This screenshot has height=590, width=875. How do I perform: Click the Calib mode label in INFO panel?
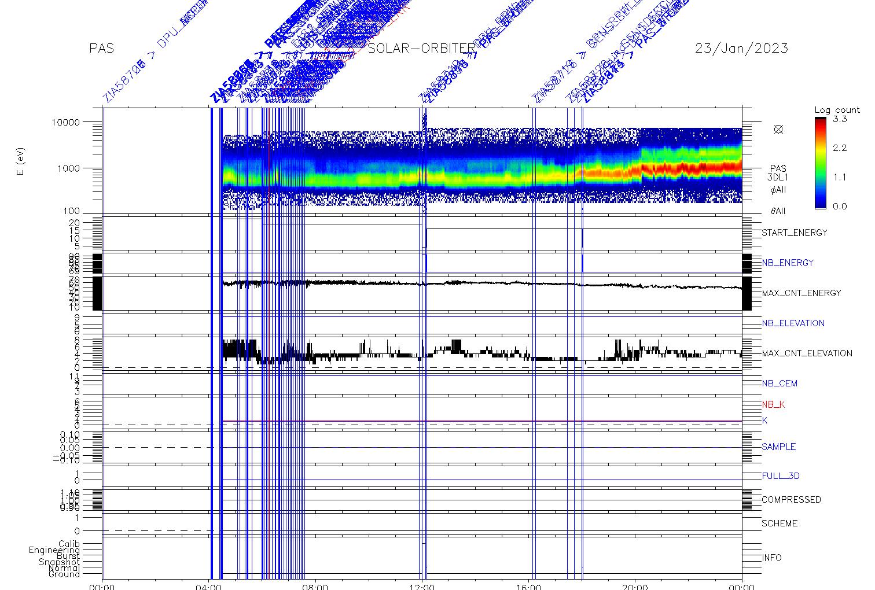tap(69, 544)
